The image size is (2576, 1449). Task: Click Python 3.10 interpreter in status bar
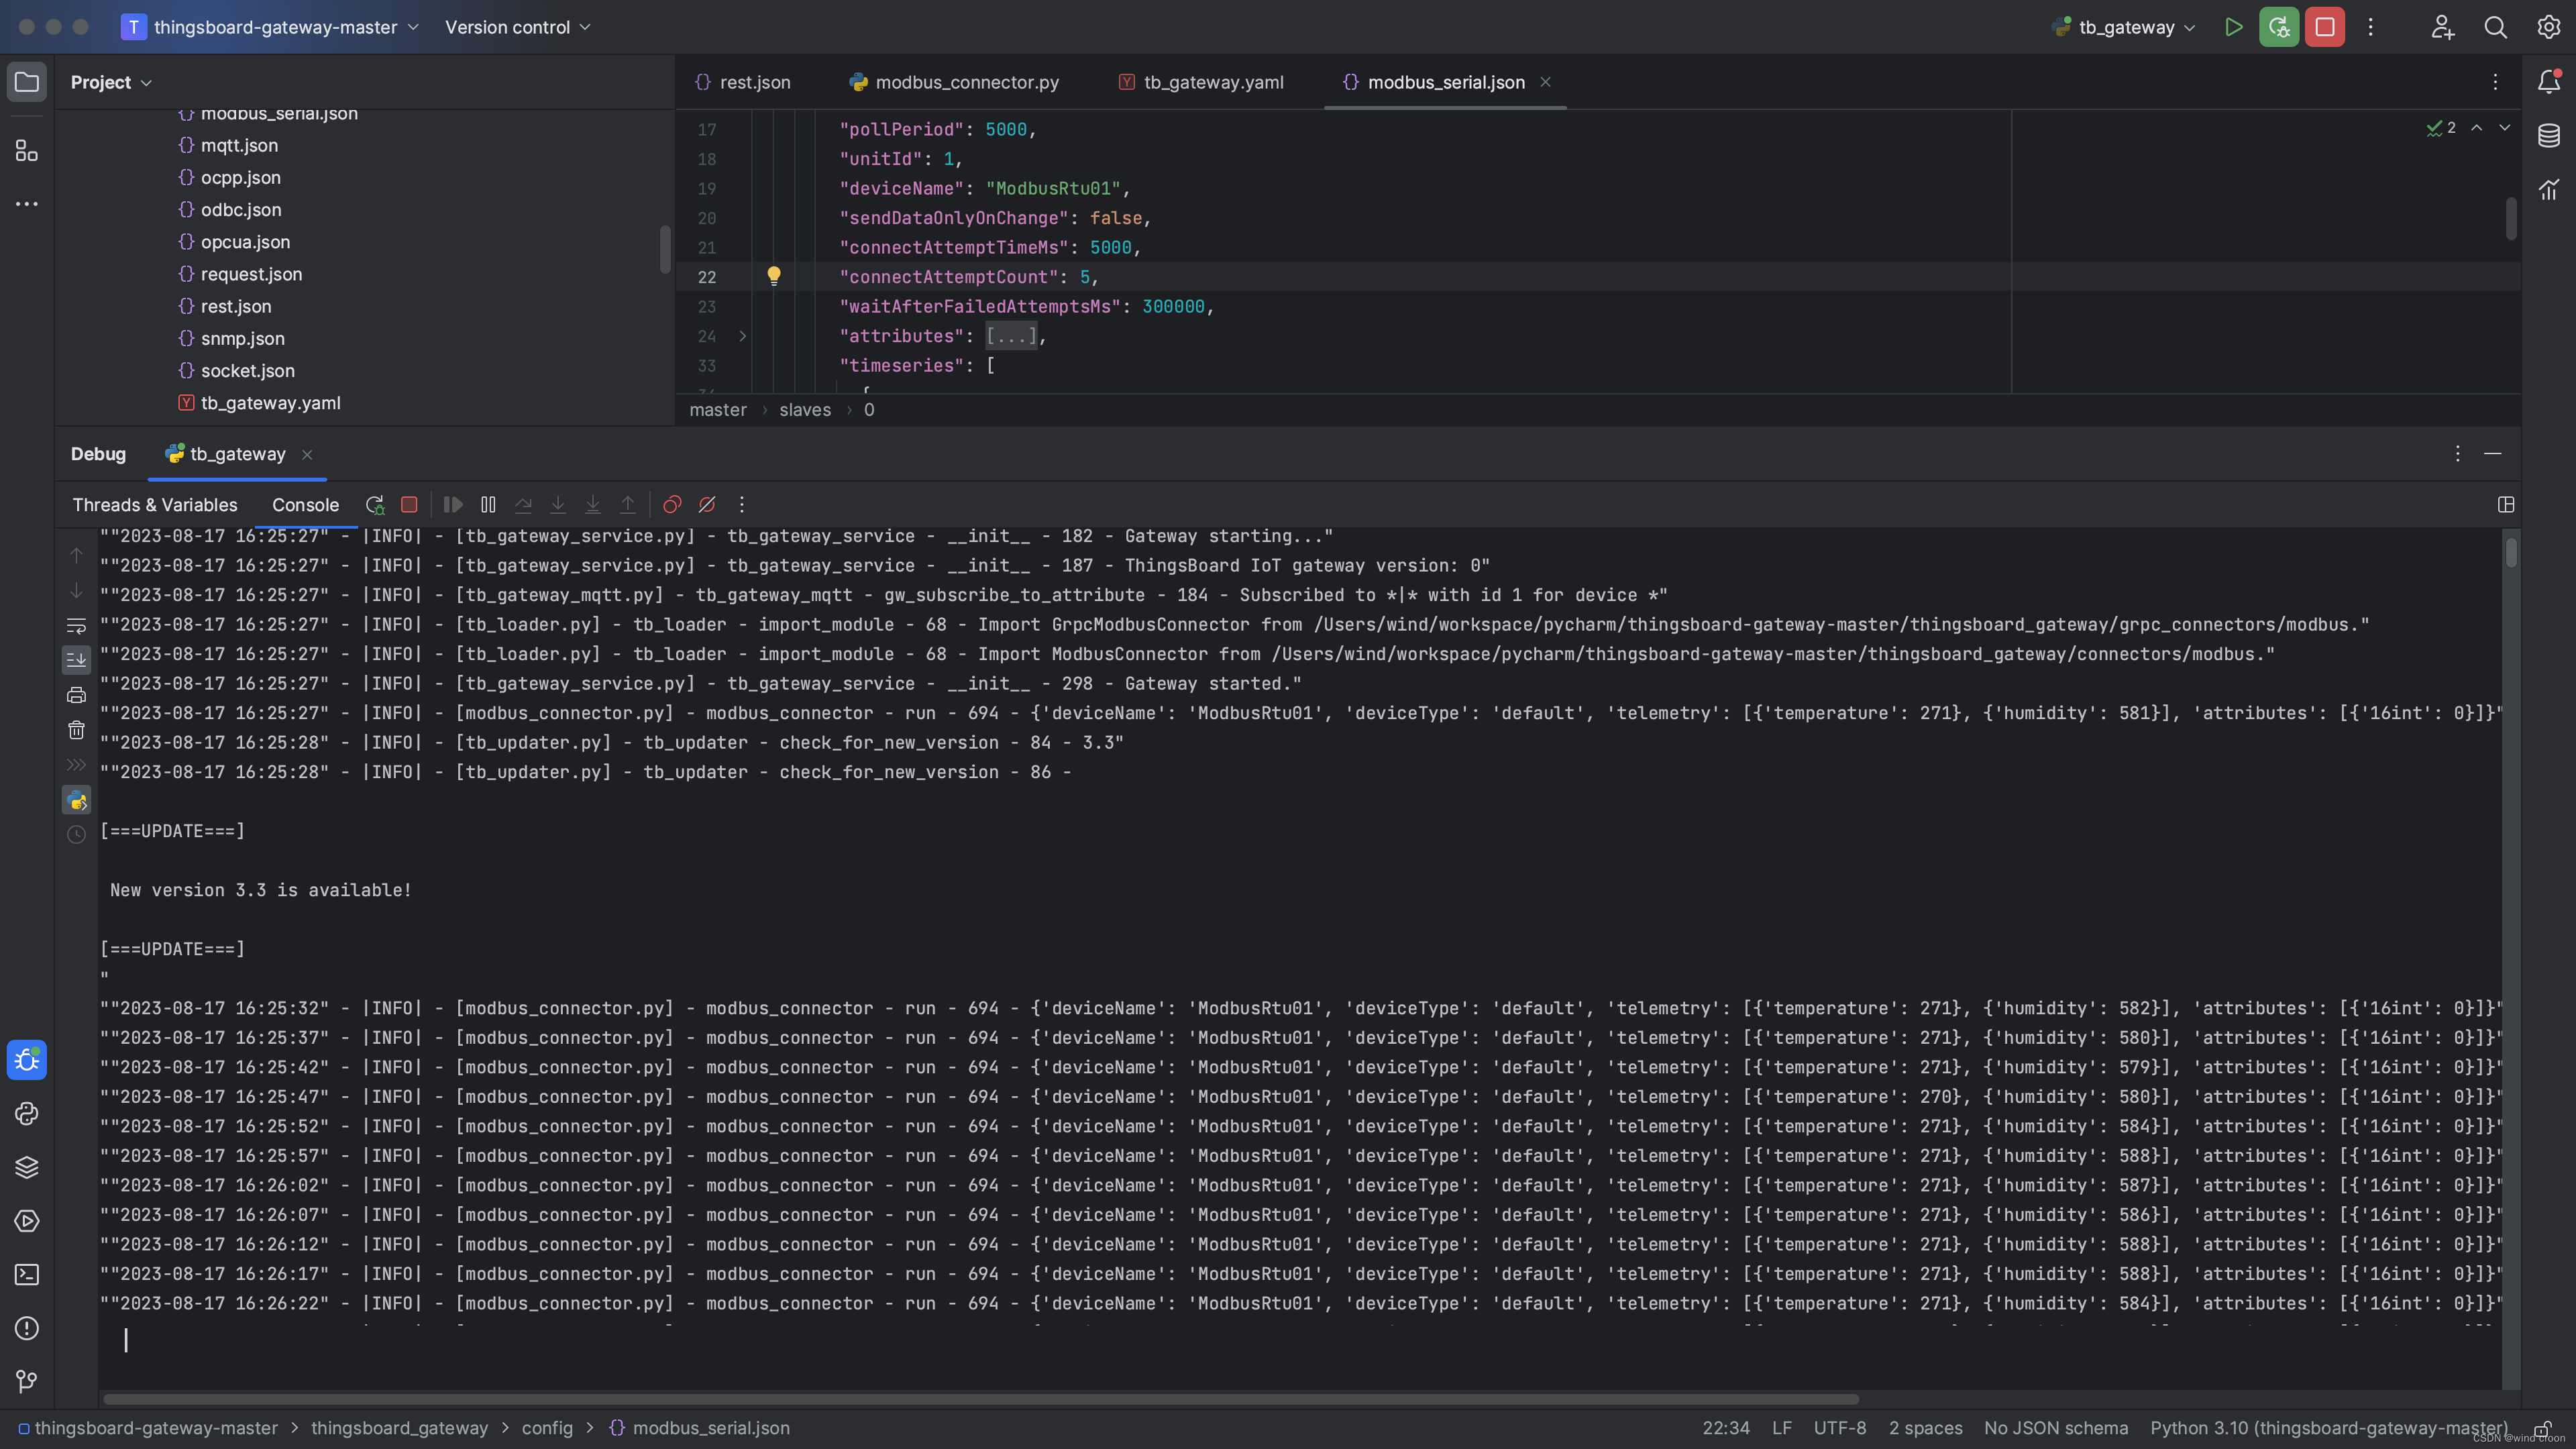2328,1428
